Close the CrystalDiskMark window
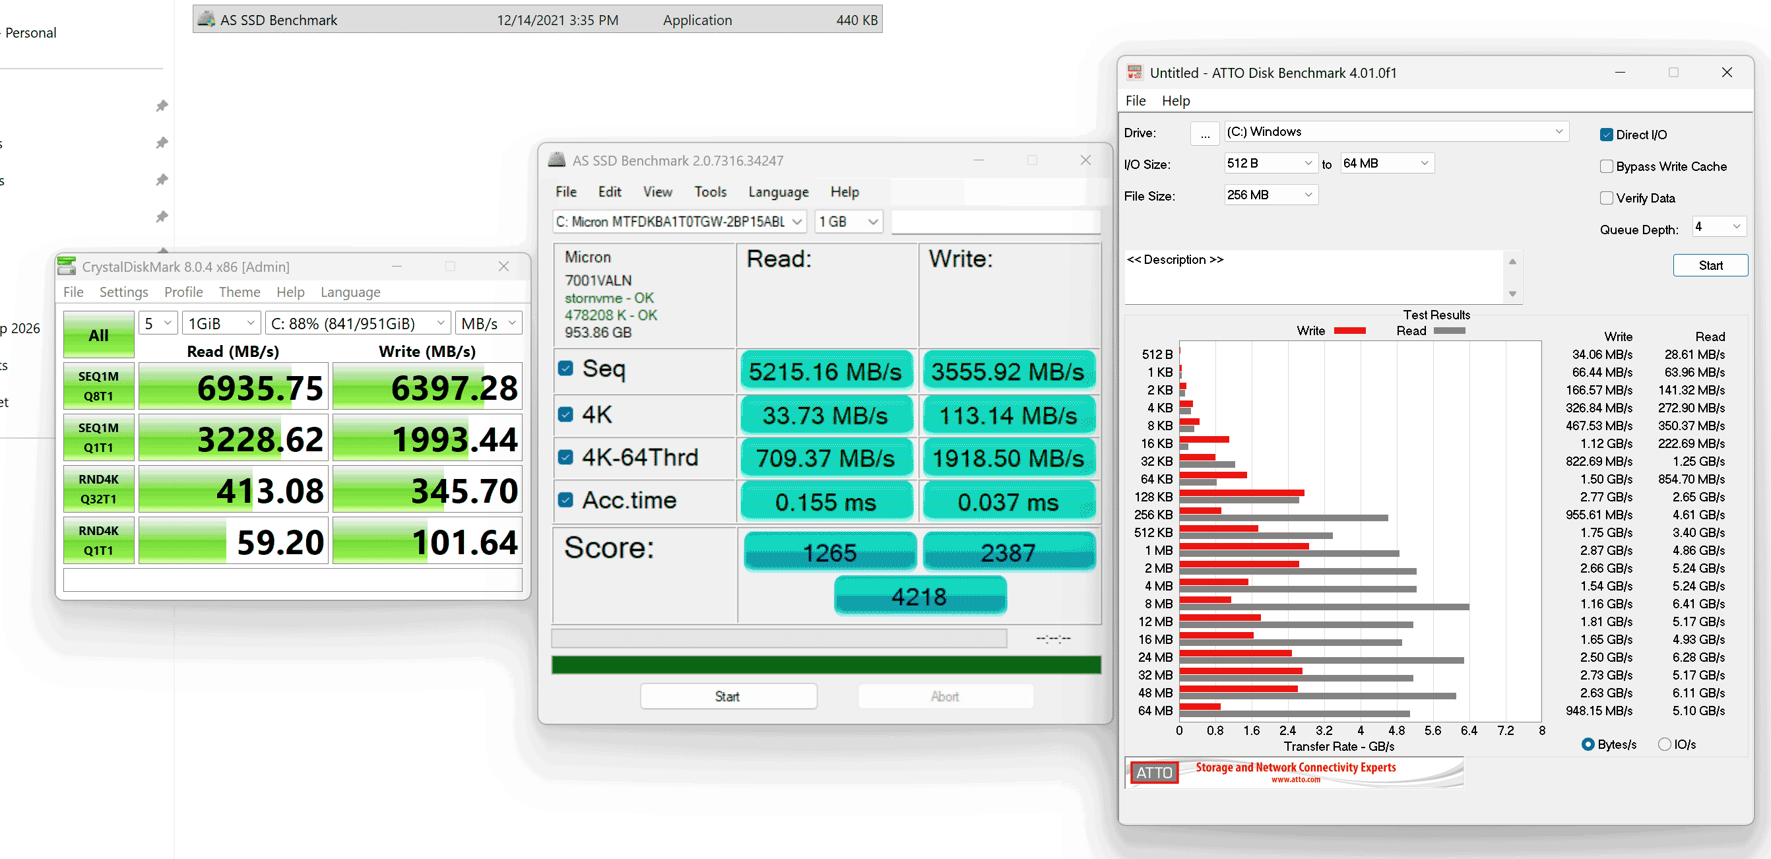This screenshot has width=1771, height=859. pos(504,266)
